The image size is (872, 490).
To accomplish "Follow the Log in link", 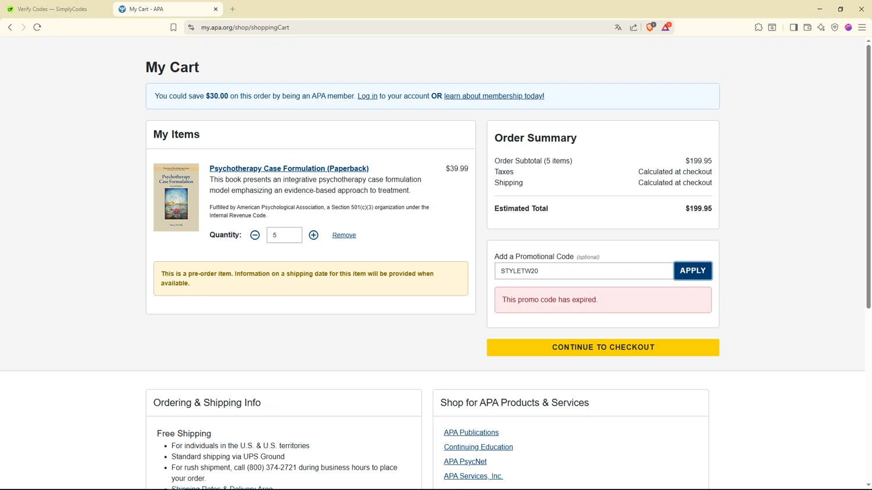I will 367,96.
